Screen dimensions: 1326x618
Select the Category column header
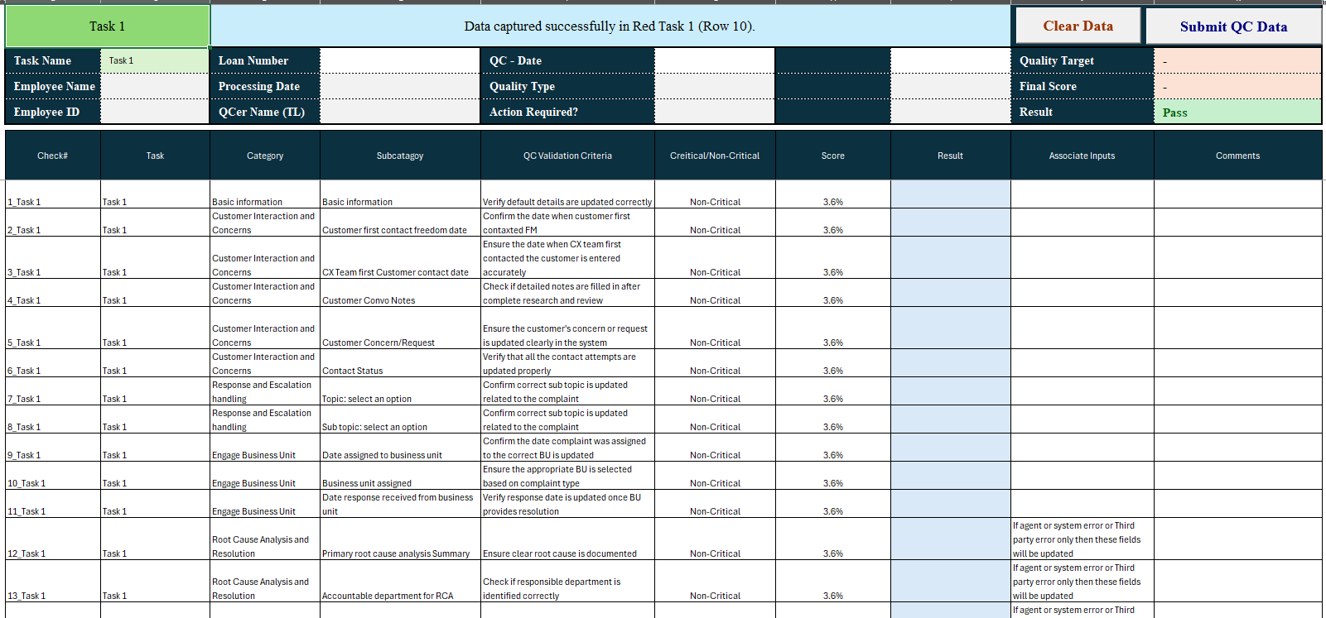pyautogui.click(x=265, y=156)
